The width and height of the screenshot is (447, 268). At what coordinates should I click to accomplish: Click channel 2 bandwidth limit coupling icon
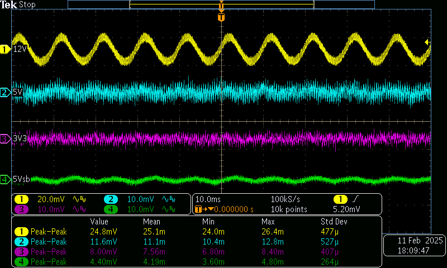169,199
